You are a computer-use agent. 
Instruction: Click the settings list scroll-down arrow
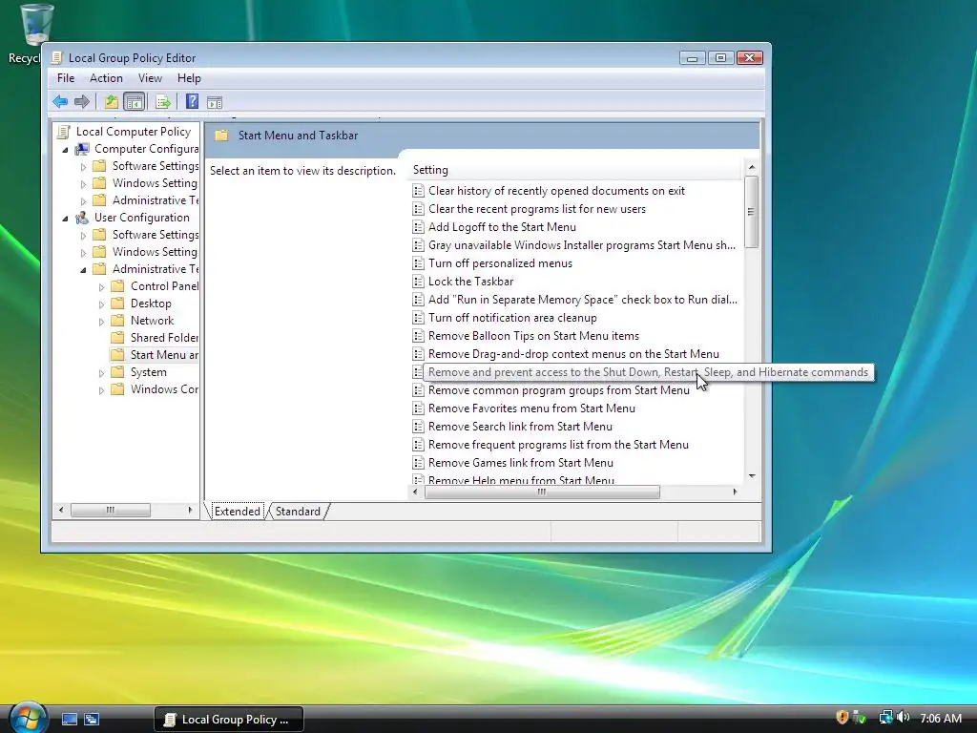click(752, 475)
